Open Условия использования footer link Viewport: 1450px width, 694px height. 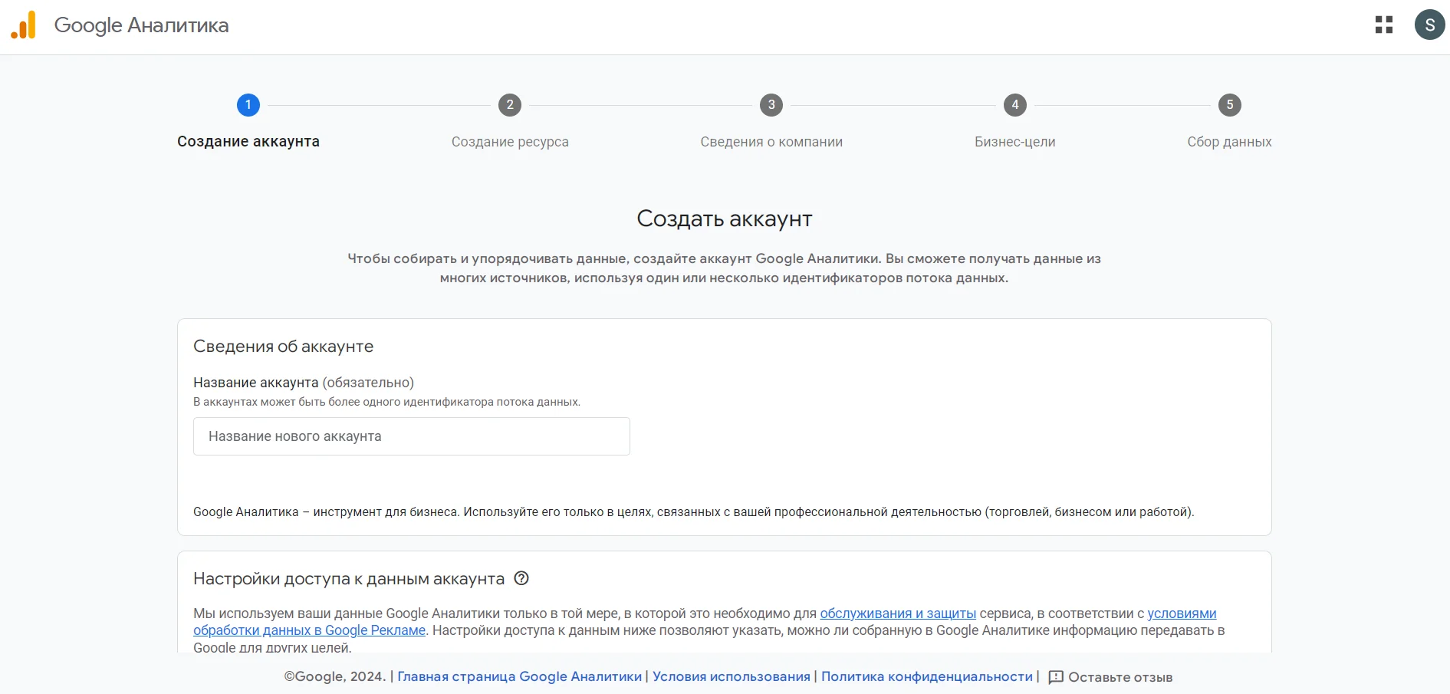(732, 676)
